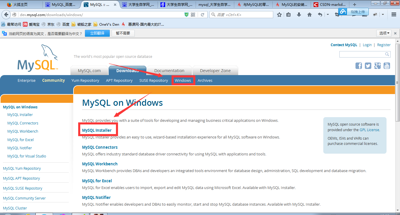This screenshot has width=400, height=215.
Task: Open the MySQL Connectors heading link
Action: pyautogui.click(x=100, y=147)
